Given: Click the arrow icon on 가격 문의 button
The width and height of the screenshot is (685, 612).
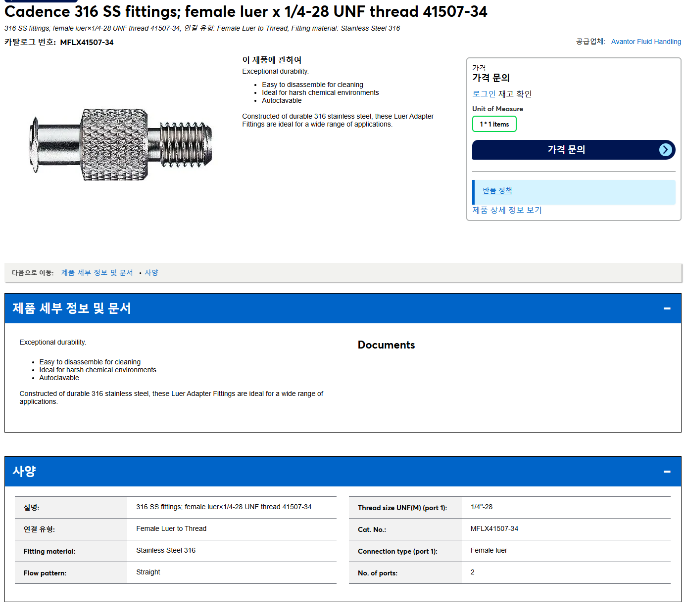Looking at the screenshot, I should point(666,150).
